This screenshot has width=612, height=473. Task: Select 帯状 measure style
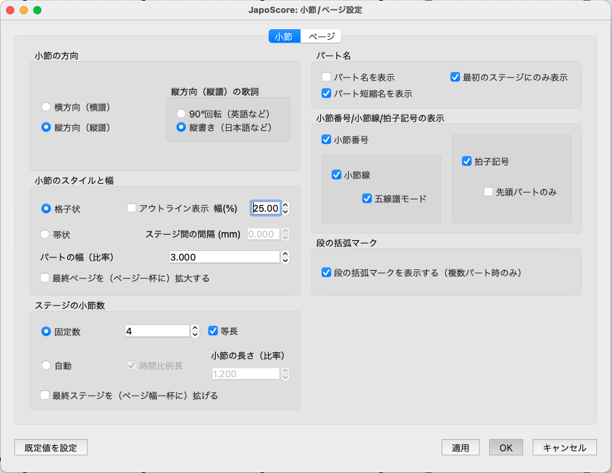[x=46, y=234]
